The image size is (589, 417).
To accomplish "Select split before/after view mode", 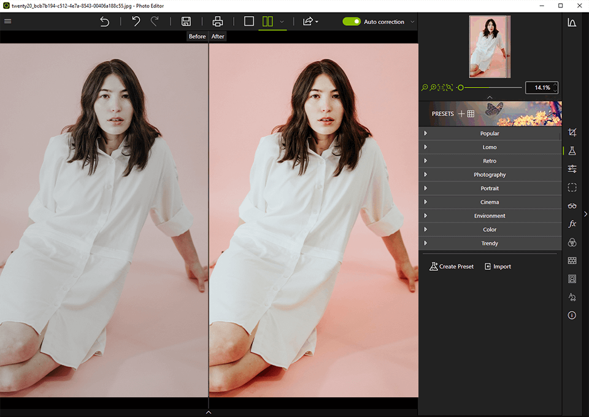I will click(x=268, y=21).
